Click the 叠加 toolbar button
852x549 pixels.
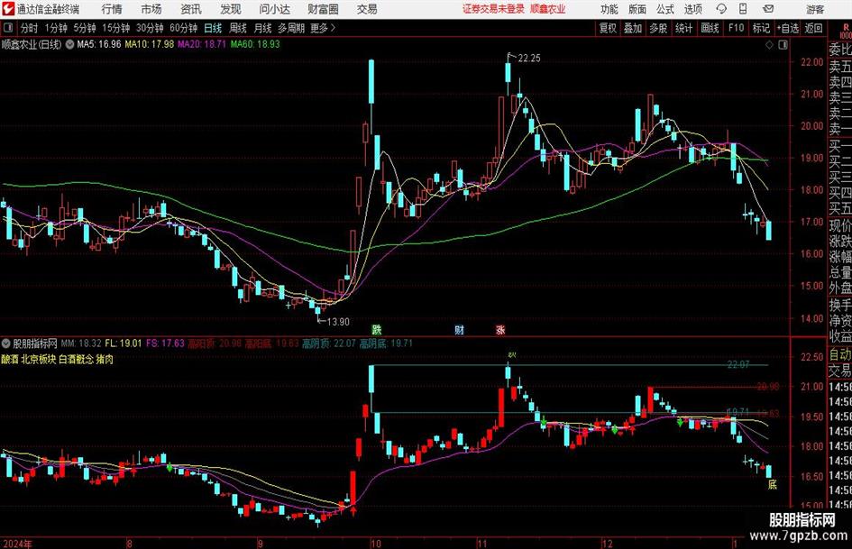click(x=633, y=28)
